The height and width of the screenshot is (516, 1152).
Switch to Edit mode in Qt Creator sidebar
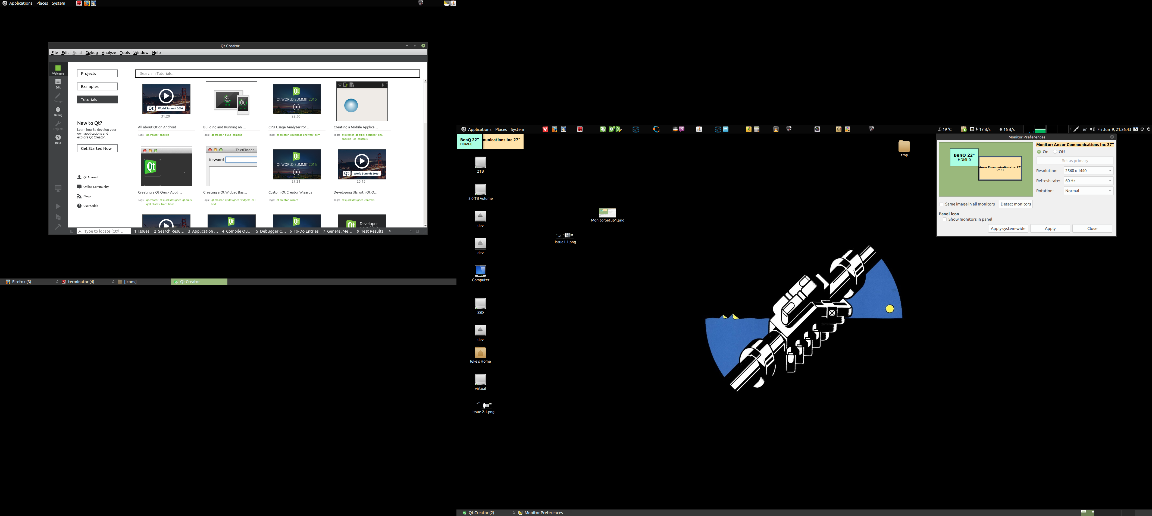pyautogui.click(x=58, y=83)
